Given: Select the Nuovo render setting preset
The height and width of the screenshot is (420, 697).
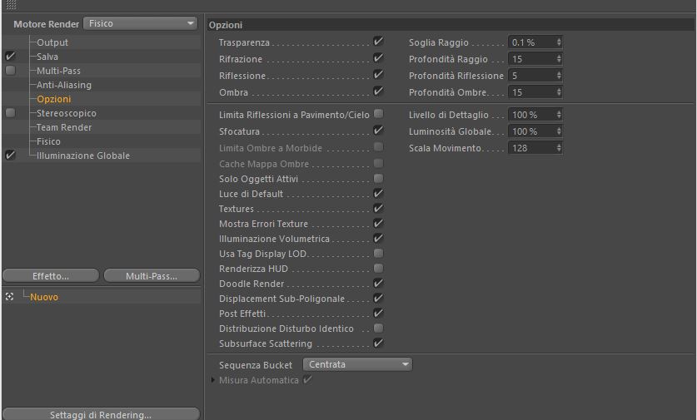Looking at the screenshot, I should pyautogui.click(x=44, y=297).
